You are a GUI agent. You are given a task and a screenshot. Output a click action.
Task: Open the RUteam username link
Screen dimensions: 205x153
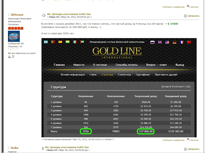click(17, 15)
